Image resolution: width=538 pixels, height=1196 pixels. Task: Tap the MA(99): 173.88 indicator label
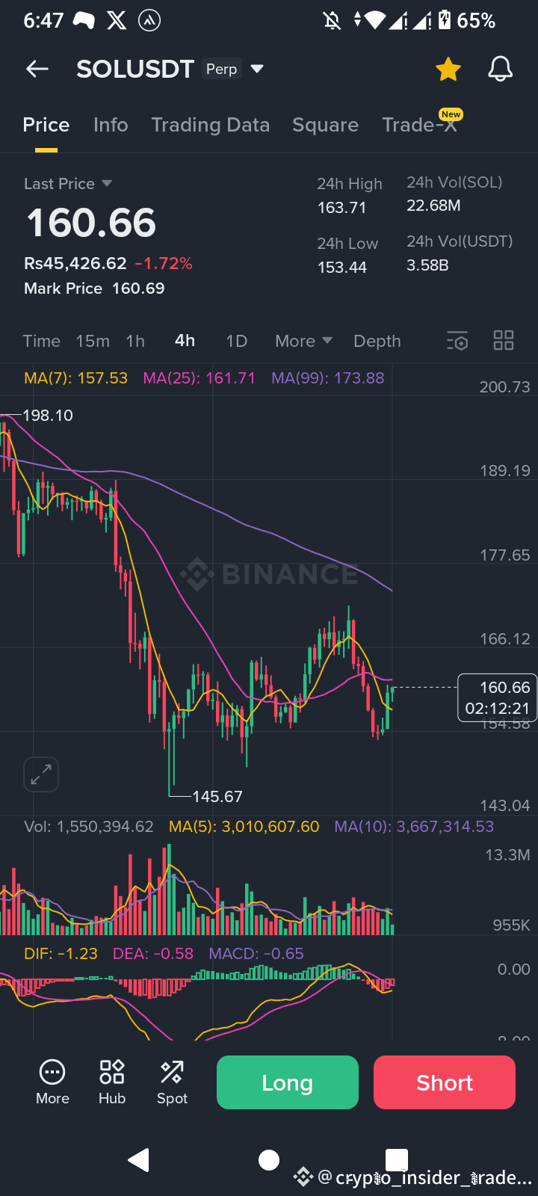[328, 377]
